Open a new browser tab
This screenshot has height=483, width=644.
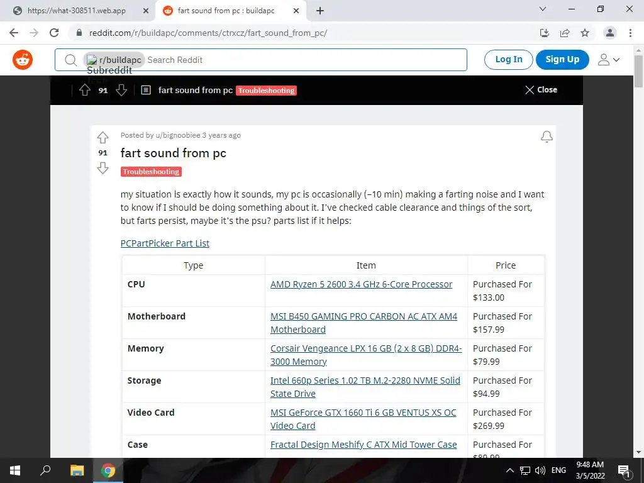coord(320,11)
